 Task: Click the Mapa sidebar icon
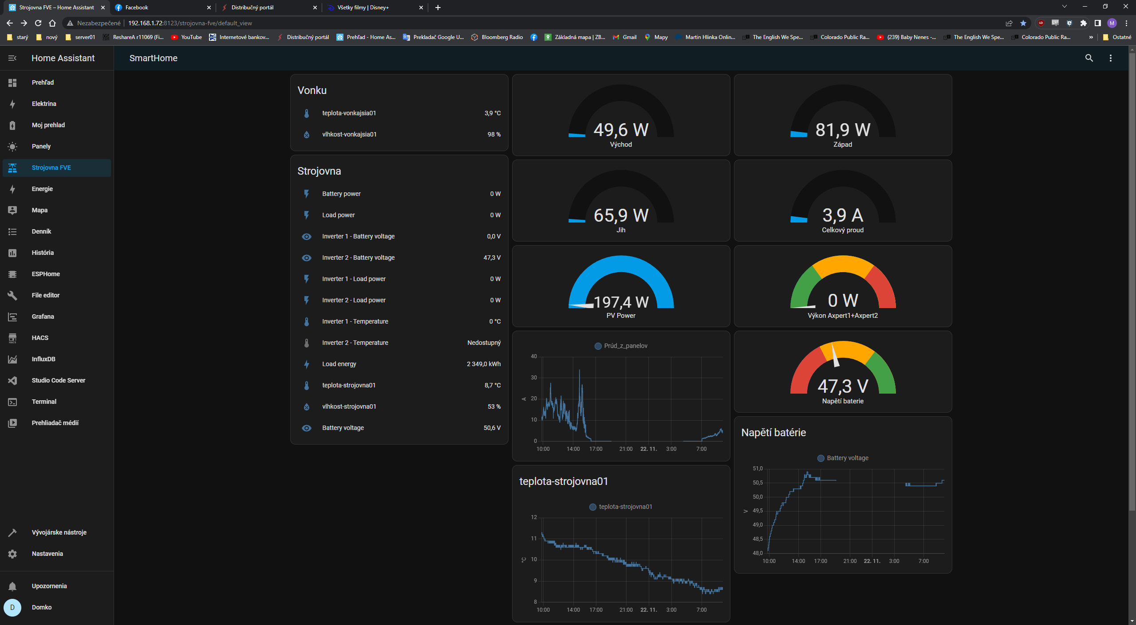pyautogui.click(x=12, y=210)
